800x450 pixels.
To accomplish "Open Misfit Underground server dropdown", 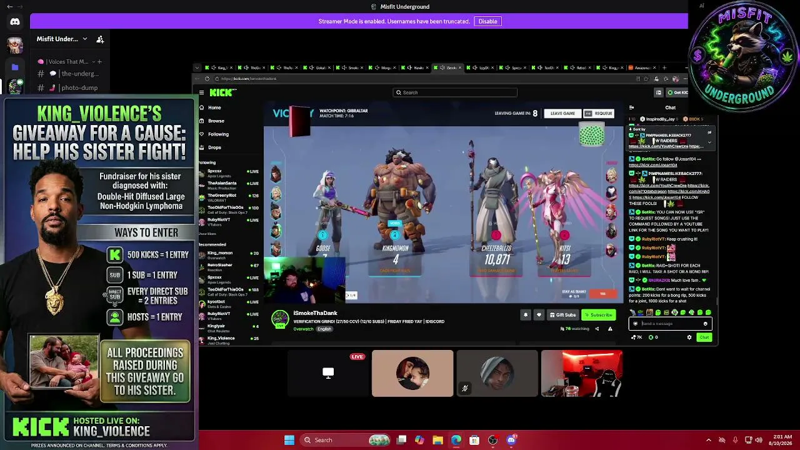I will click(x=85, y=39).
